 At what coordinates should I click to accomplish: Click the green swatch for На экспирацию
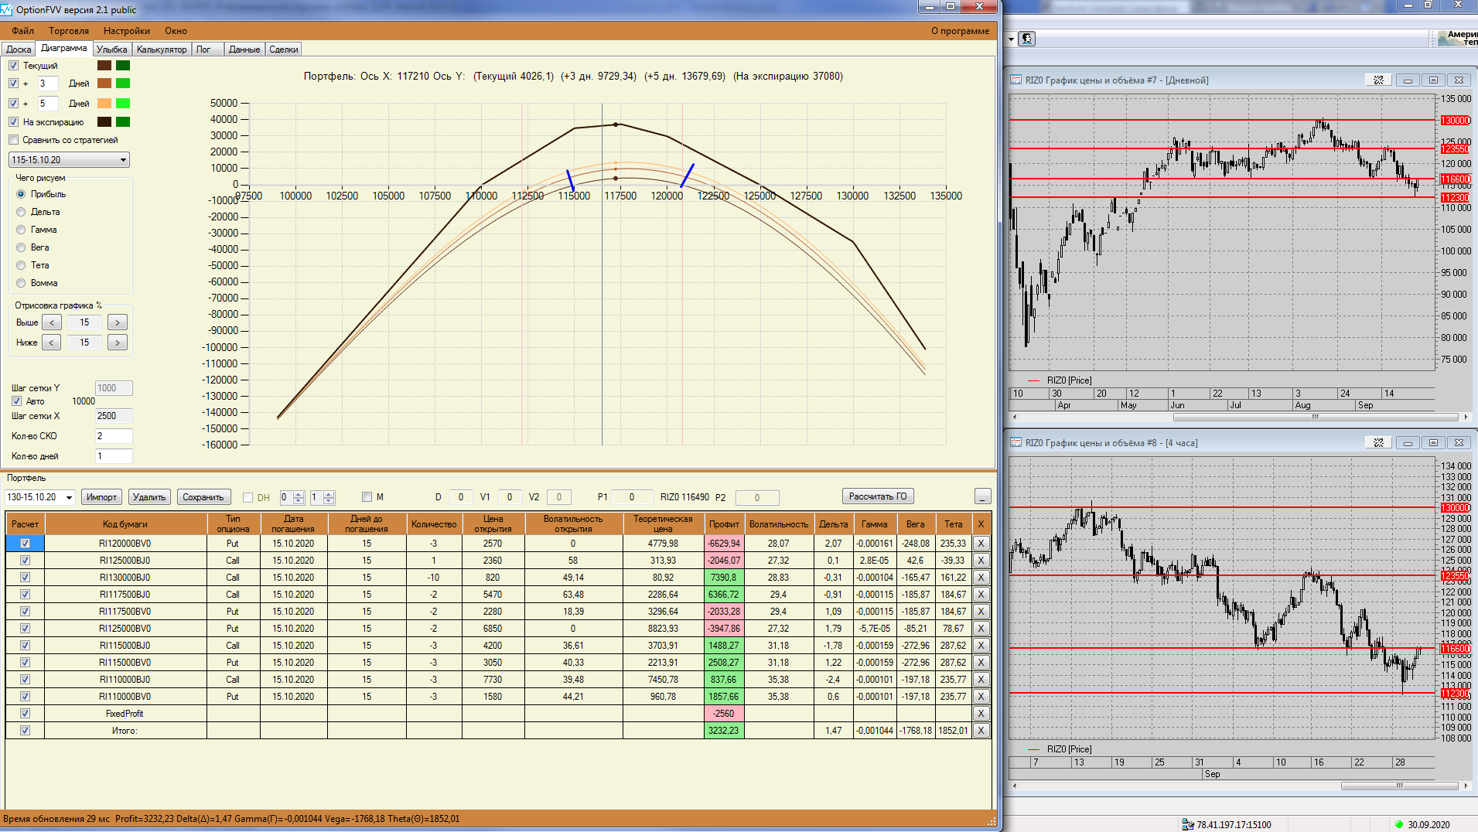click(123, 122)
